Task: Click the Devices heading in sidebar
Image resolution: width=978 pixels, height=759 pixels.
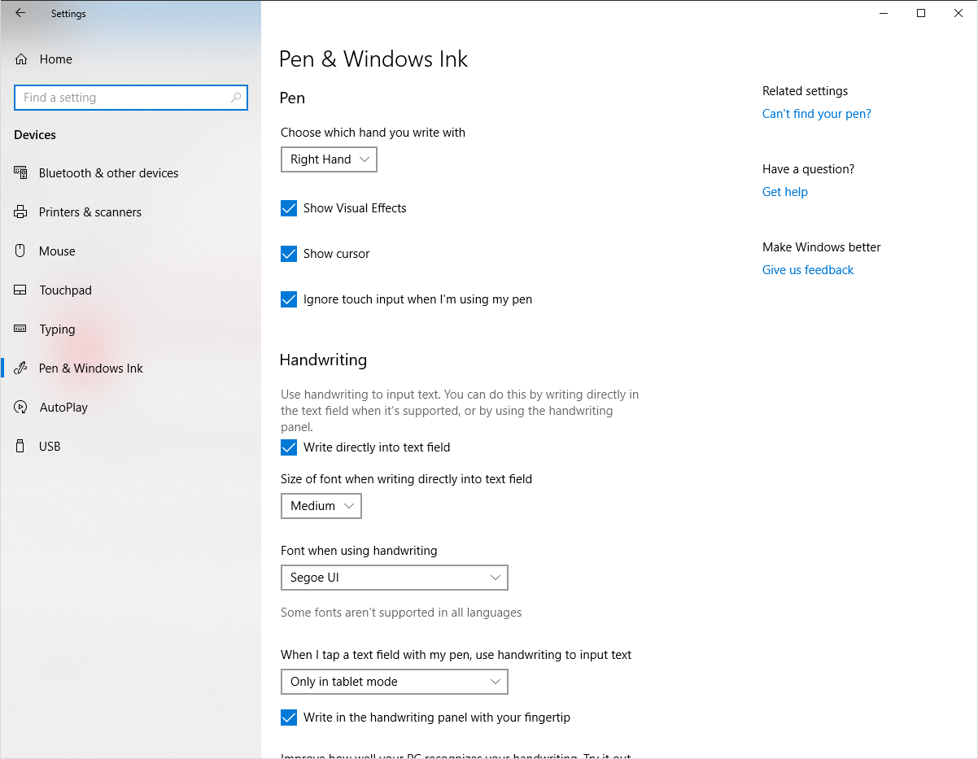Action: 35,135
